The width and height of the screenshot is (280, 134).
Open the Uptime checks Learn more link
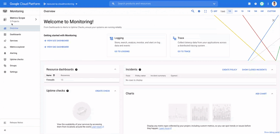98,127
